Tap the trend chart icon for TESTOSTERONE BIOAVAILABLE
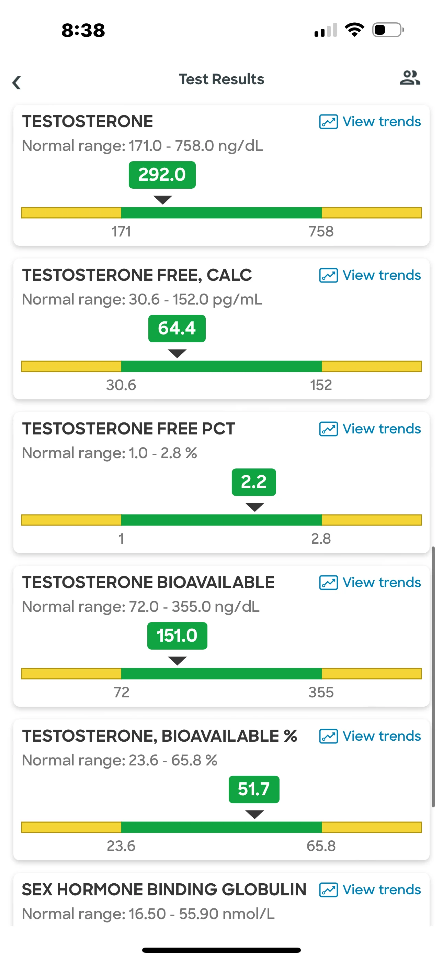 [329, 583]
